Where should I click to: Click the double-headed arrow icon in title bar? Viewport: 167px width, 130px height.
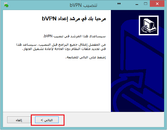click(119, 4)
